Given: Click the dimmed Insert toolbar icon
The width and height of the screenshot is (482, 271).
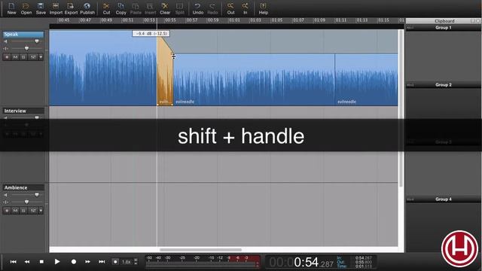Looking at the screenshot, I should (150, 8).
